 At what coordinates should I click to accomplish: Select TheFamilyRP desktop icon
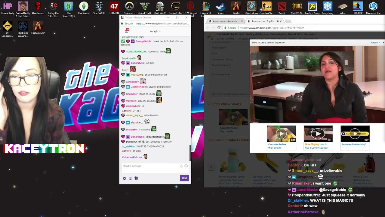(38, 28)
